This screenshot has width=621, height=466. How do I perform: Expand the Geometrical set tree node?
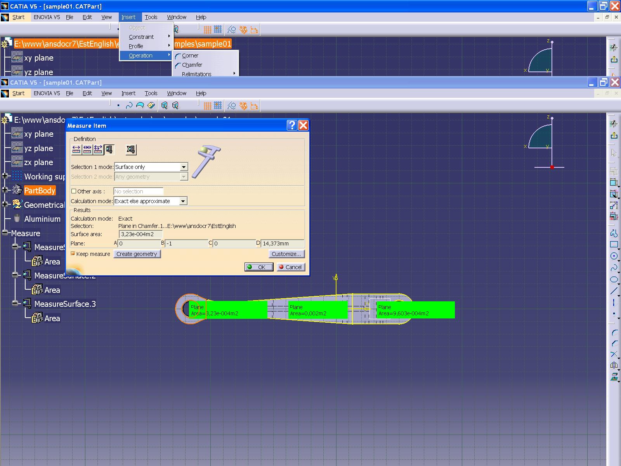pos(5,204)
